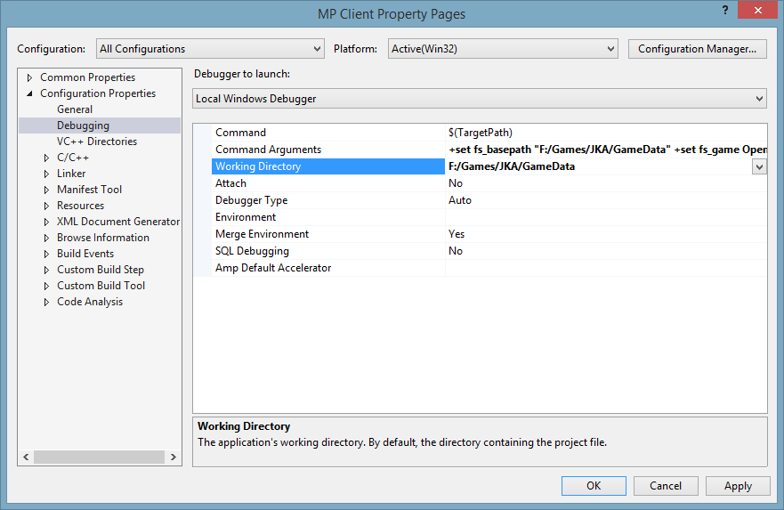This screenshot has height=510, width=784.
Task: Click the Environment property value cell
Action: click(x=605, y=217)
